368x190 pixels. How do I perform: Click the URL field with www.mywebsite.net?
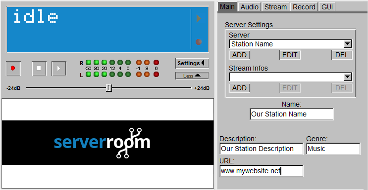tap(262, 171)
